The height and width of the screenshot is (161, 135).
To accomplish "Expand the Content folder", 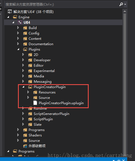I will click(18, 38).
